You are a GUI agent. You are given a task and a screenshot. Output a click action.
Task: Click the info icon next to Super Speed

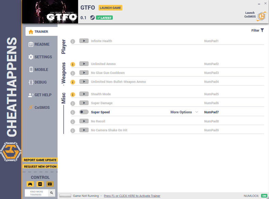pyautogui.click(x=73, y=112)
